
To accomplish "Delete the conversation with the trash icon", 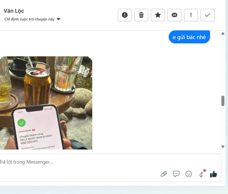I will tap(141, 15).
